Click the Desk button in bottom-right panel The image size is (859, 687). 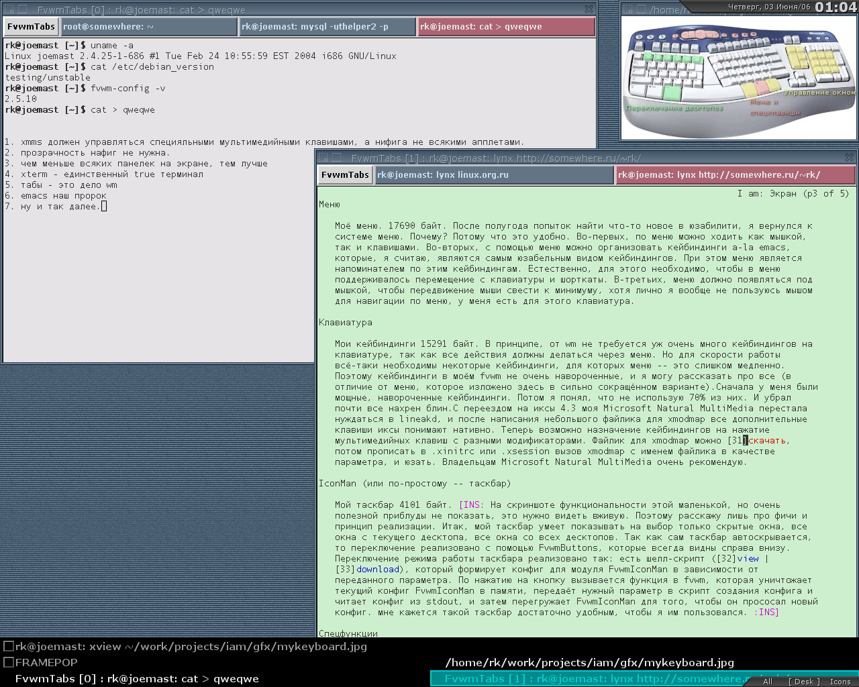click(x=804, y=682)
